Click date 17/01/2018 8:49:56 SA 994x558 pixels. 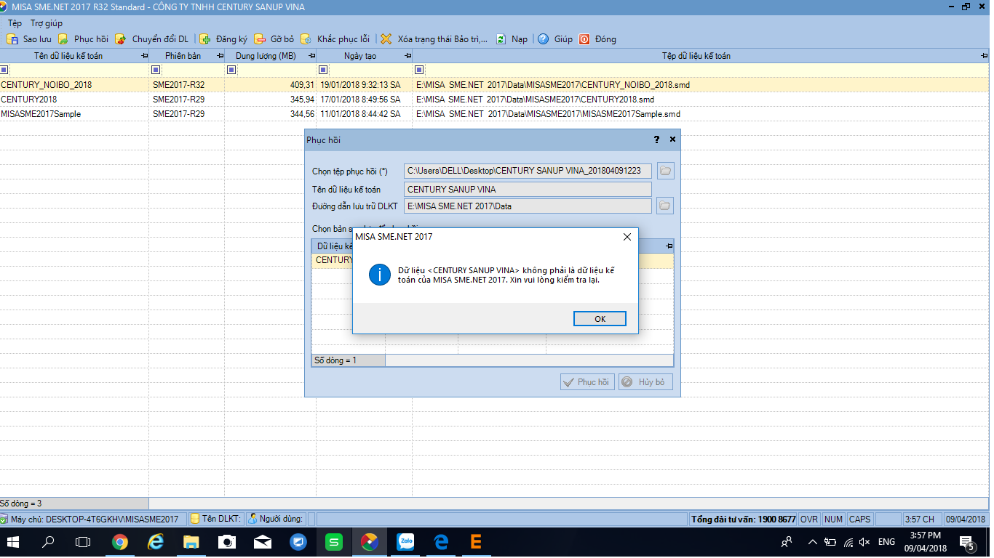[x=360, y=100]
